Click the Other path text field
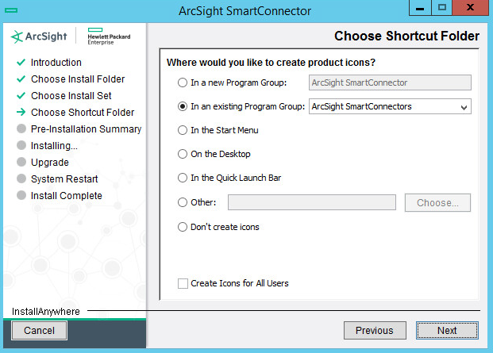The height and width of the screenshot is (353, 493). tap(311, 202)
